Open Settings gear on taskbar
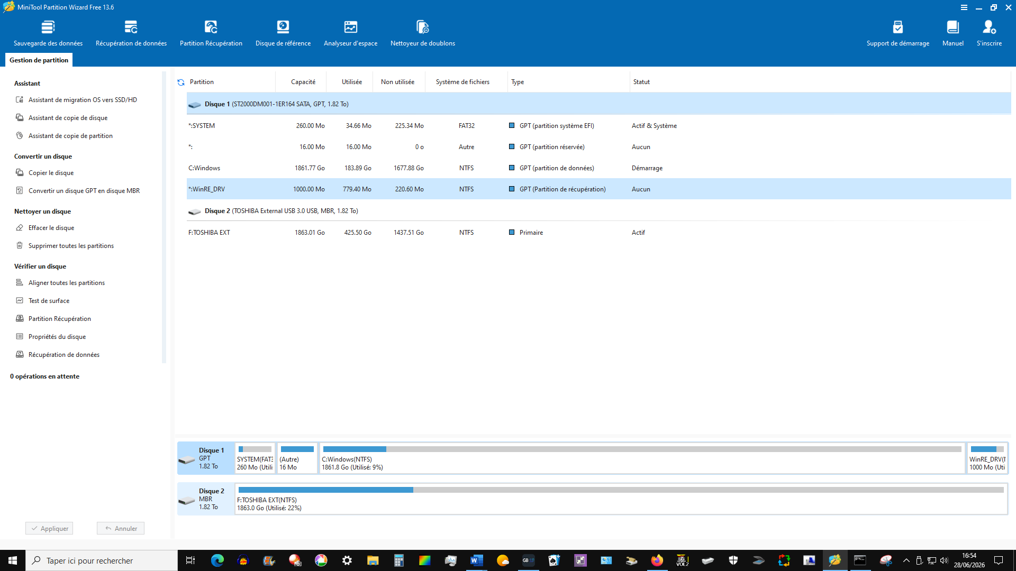Image resolution: width=1016 pixels, height=571 pixels. coord(347,560)
